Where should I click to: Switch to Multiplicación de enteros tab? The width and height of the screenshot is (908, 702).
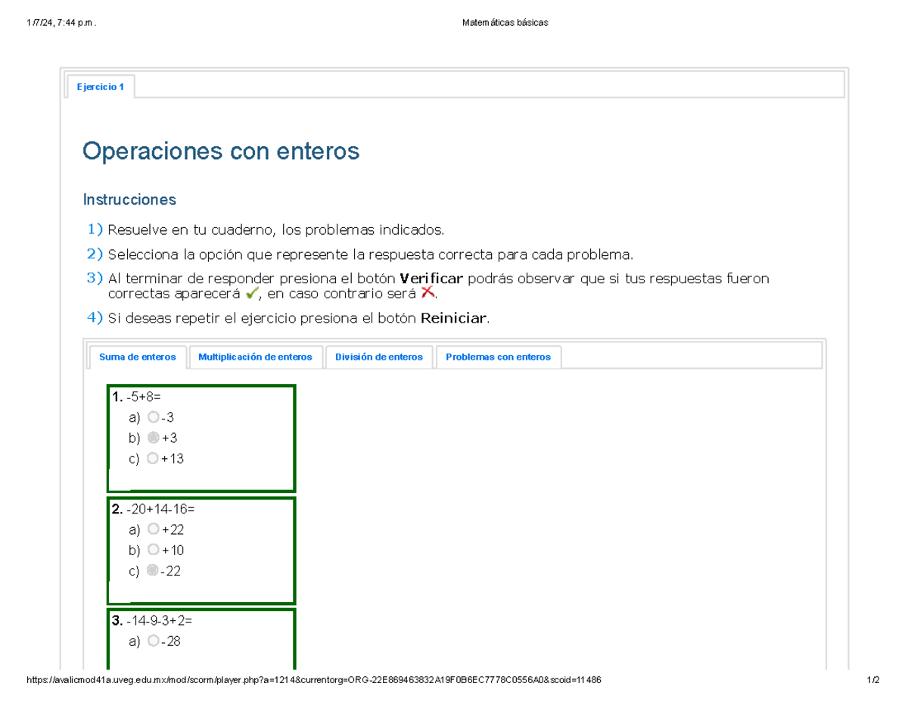pyautogui.click(x=255, y=357)
